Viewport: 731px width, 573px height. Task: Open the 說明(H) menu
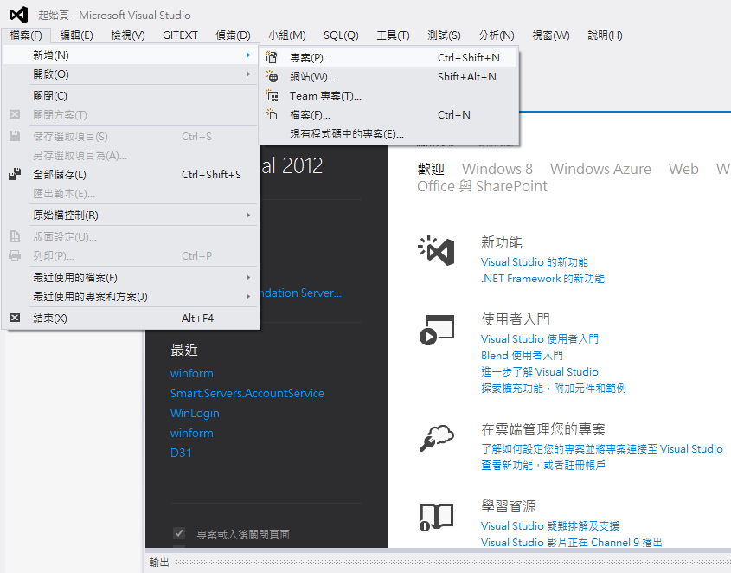coord(605,35)
